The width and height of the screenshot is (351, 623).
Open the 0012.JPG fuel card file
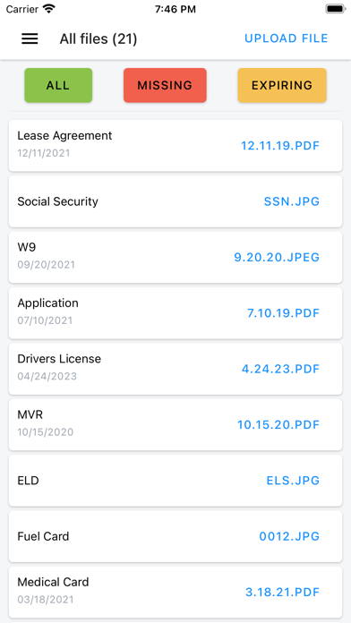pos(289,536)
